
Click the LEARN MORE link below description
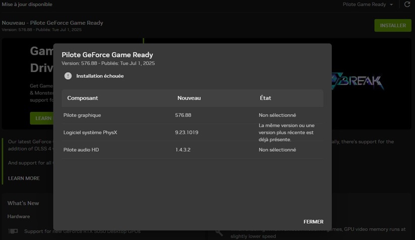coord(24,178)
